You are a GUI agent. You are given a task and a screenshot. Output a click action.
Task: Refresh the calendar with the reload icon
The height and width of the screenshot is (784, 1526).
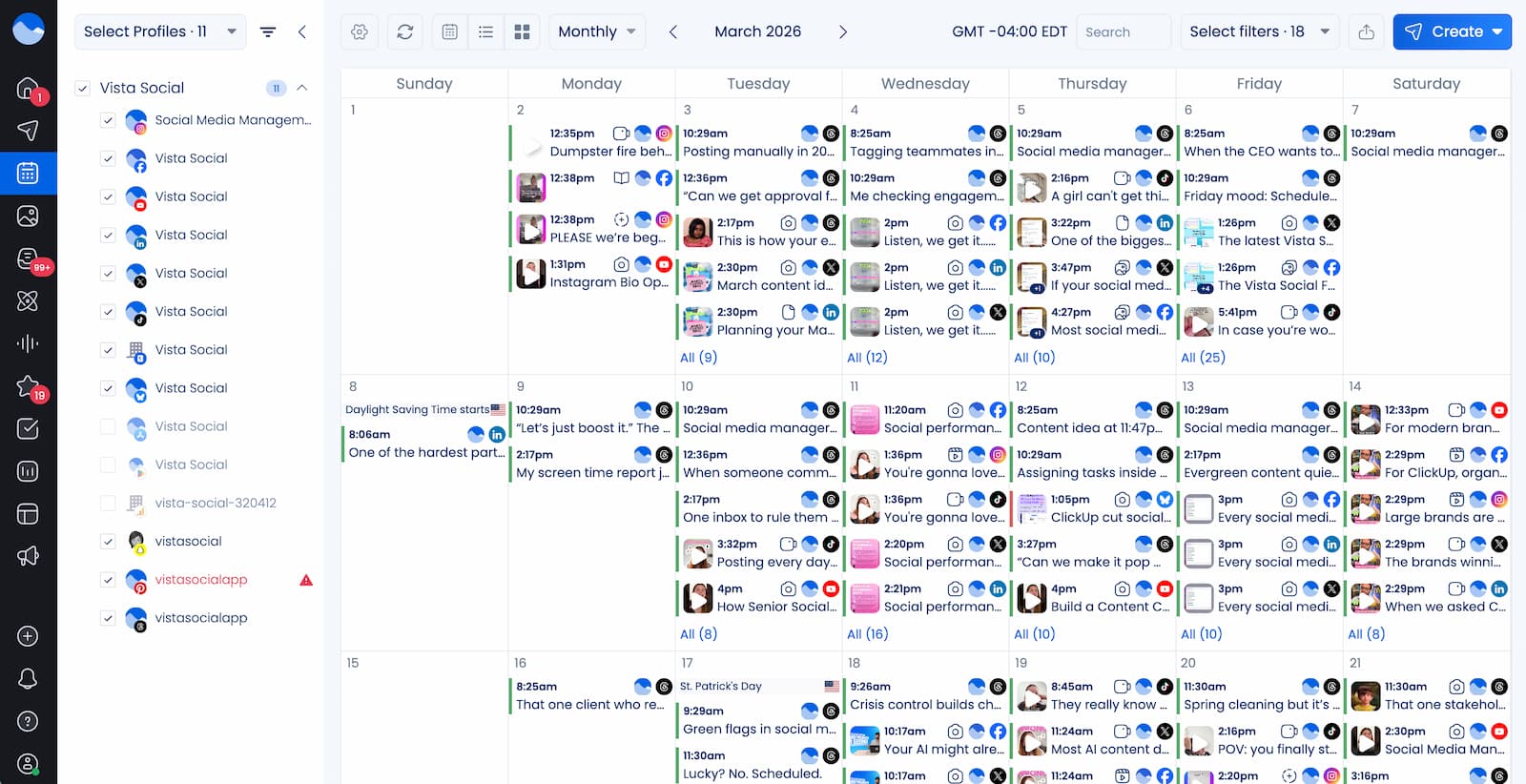[x=405, y=31]
